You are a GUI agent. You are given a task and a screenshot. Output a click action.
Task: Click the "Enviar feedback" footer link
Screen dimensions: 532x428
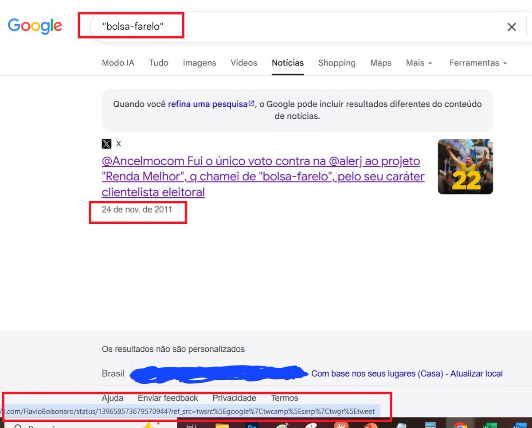point(168,398)
